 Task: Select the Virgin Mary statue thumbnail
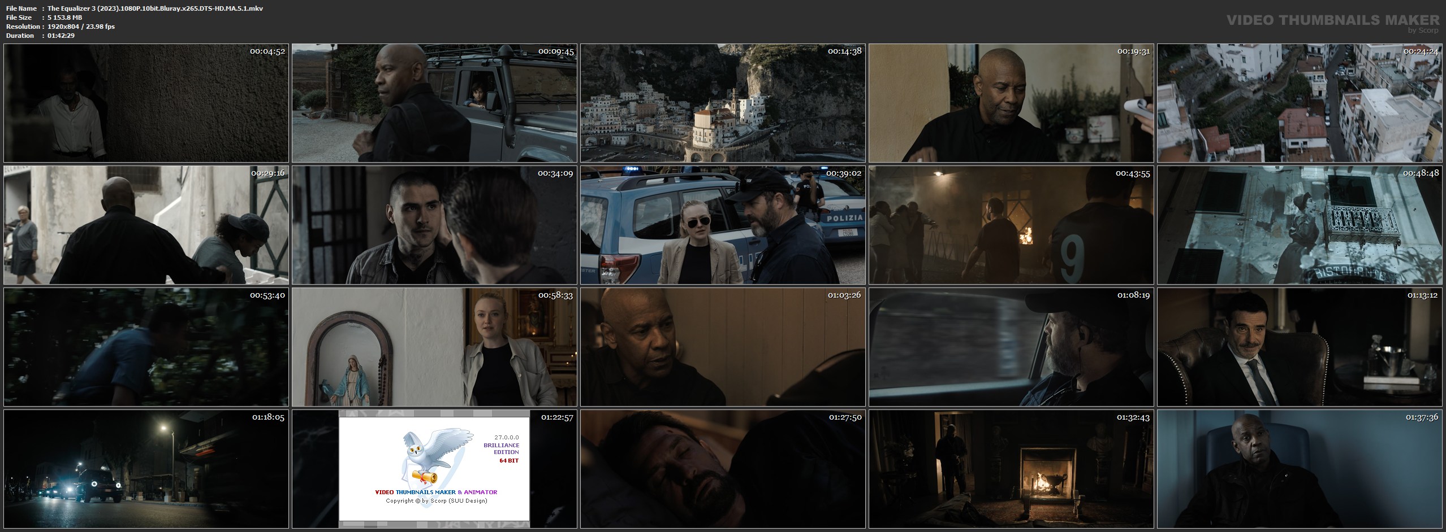pos(434,347)
